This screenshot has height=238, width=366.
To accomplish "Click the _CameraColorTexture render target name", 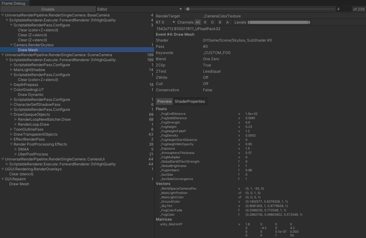I will (222, 16).
